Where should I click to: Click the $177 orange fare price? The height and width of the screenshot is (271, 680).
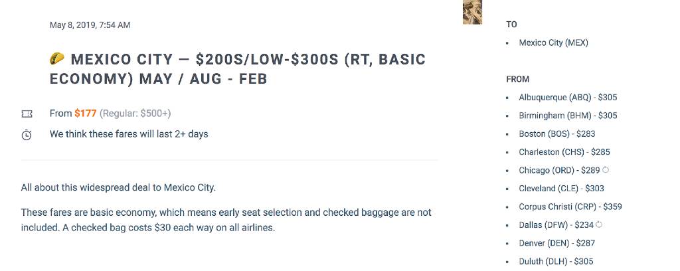(85, 114)
